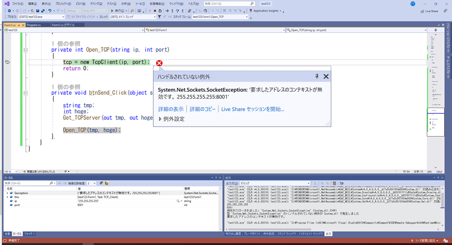Image resolution: width=452 pixels, height=245 pixels.
Task: Click the Show Next Statement arrow icon
Action: (167, 11)
